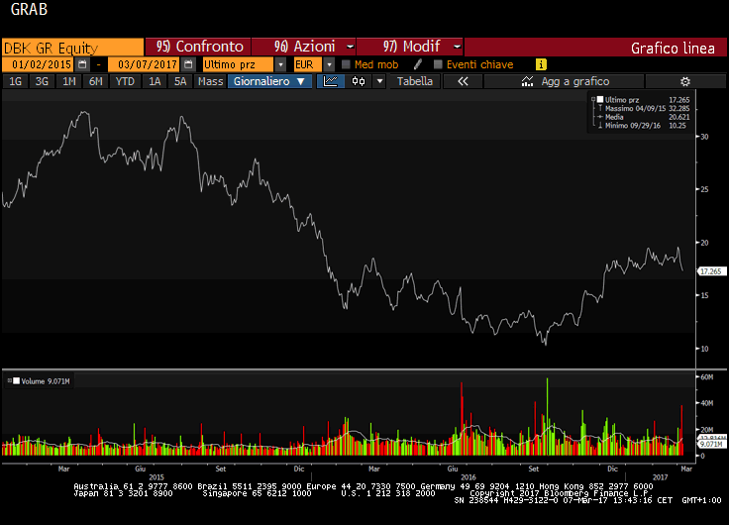Viewport: 729px width, 525px height.
Task: Open the 96) Azioni menu
Action: tap(304, 47)
